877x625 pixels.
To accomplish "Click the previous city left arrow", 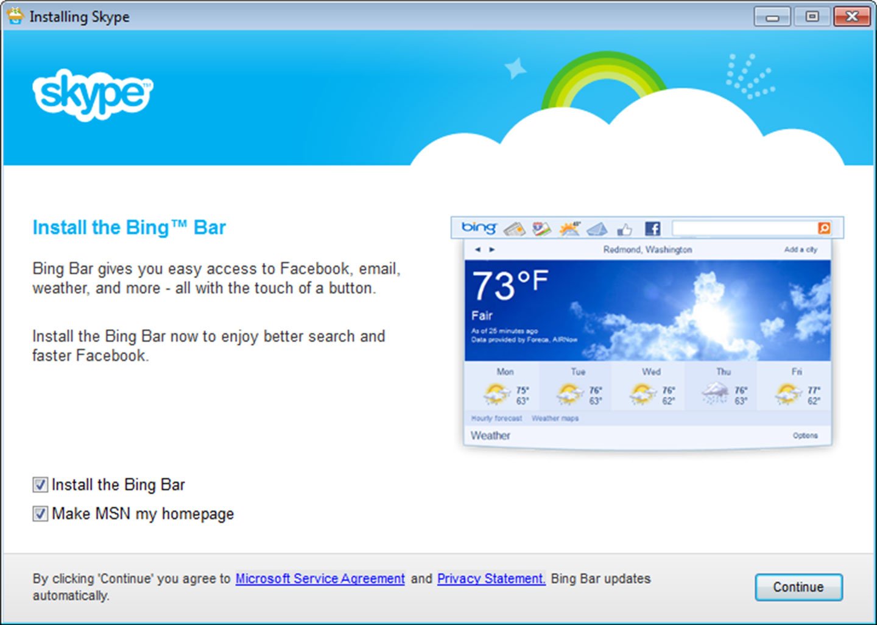I will [x=477, y=250].
